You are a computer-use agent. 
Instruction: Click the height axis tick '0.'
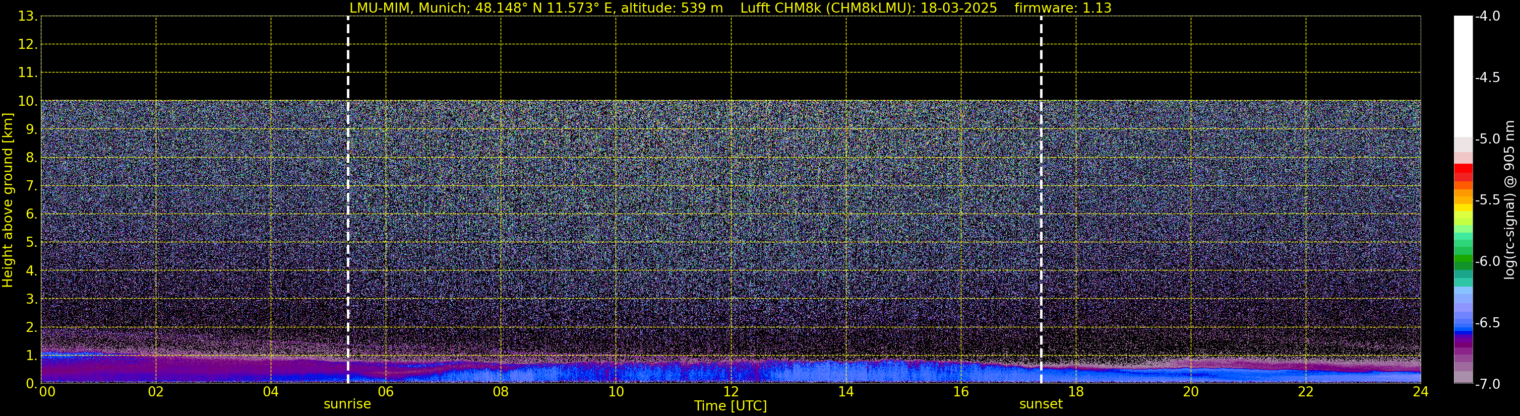31,384
